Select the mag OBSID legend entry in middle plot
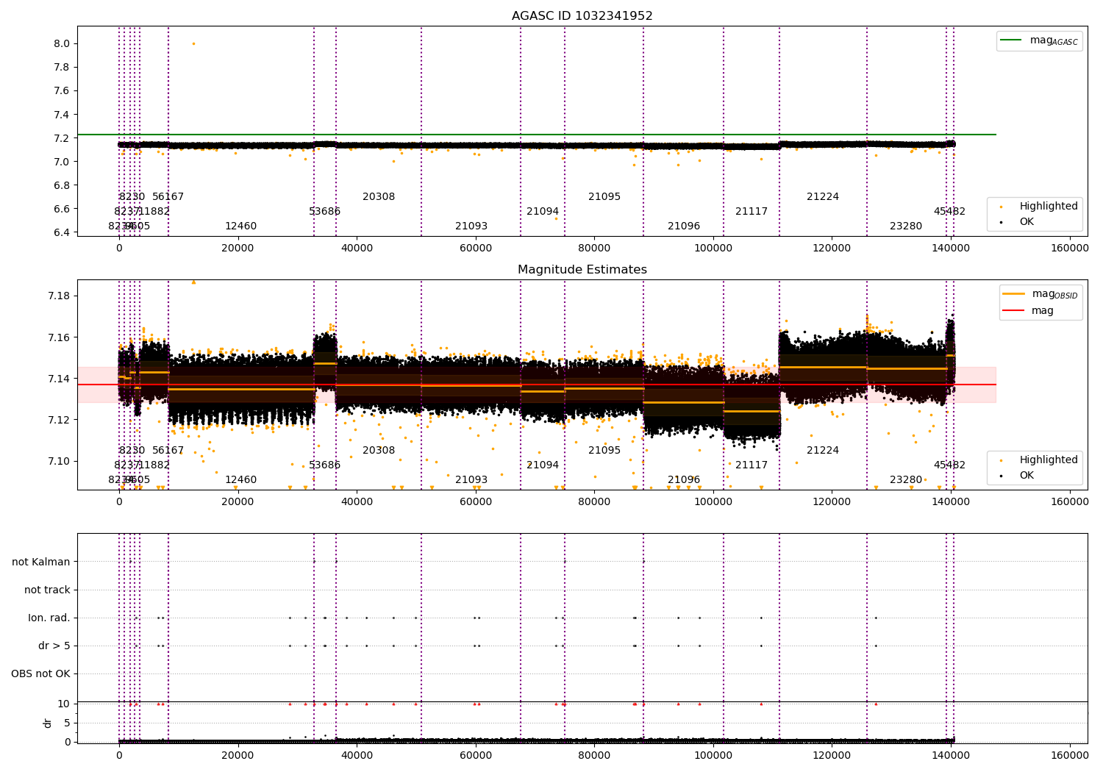 point(1040,294)
